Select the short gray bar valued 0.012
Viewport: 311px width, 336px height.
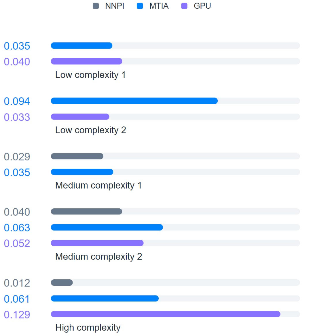tap(62, 283)
